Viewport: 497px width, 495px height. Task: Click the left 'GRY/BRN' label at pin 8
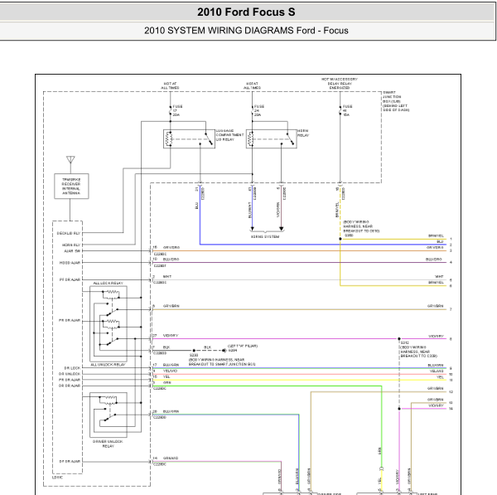click(x=171, y=306)
